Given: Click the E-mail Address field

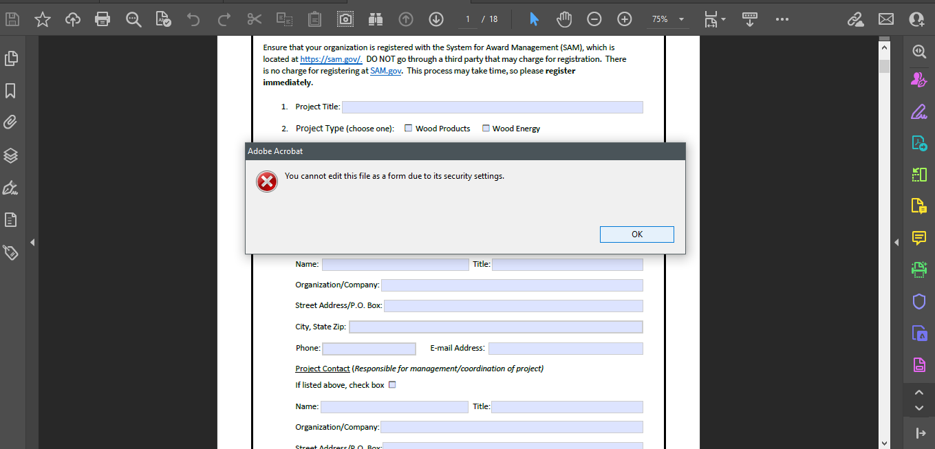Looking at the screenshot, I should pos(566,349).
